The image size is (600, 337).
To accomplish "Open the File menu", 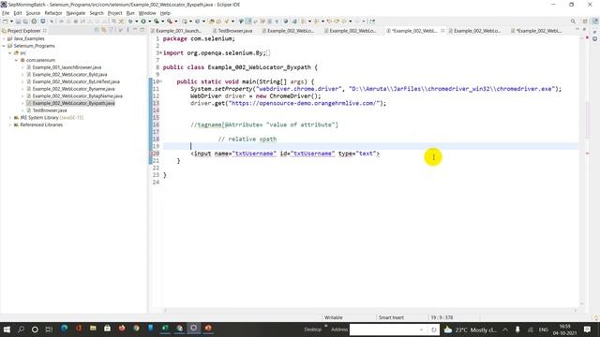I will [x=6, y=13].
